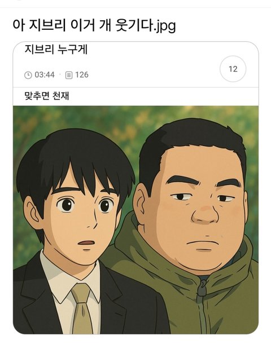The width and height of the screenshot is (271, 349).
Task: Click the zipper pull on the green jacket
Action: pyautogui.click(x=203, y=288)
